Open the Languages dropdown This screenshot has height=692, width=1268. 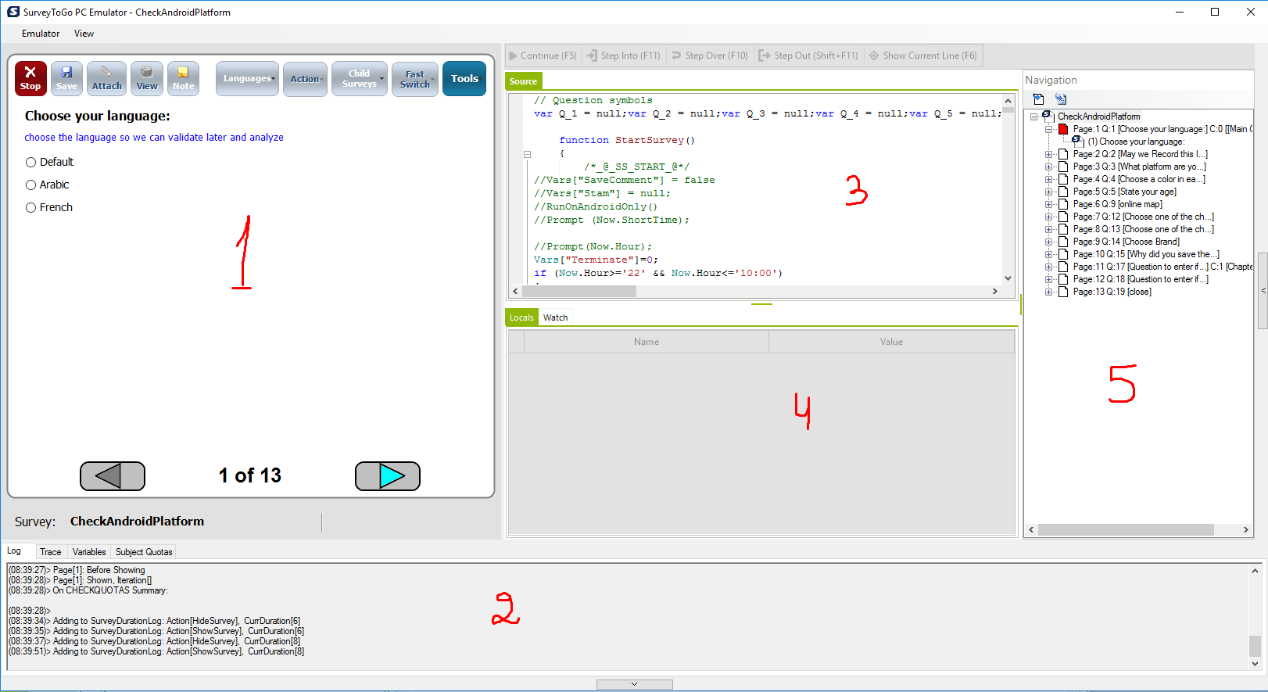point(247,78)
